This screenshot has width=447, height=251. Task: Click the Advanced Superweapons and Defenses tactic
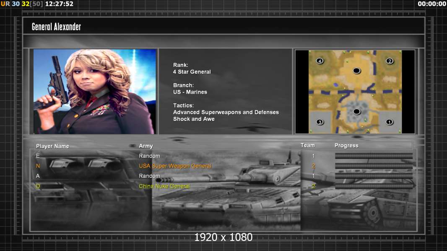pyautogui.click(x=226, y=112)
